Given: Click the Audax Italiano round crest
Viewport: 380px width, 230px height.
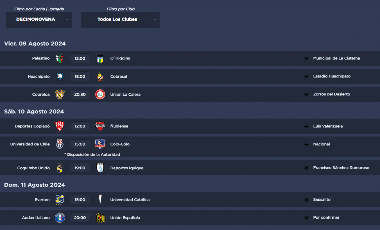Looking at the screenshot, I should pyautogui.click(x=60, y=218).
